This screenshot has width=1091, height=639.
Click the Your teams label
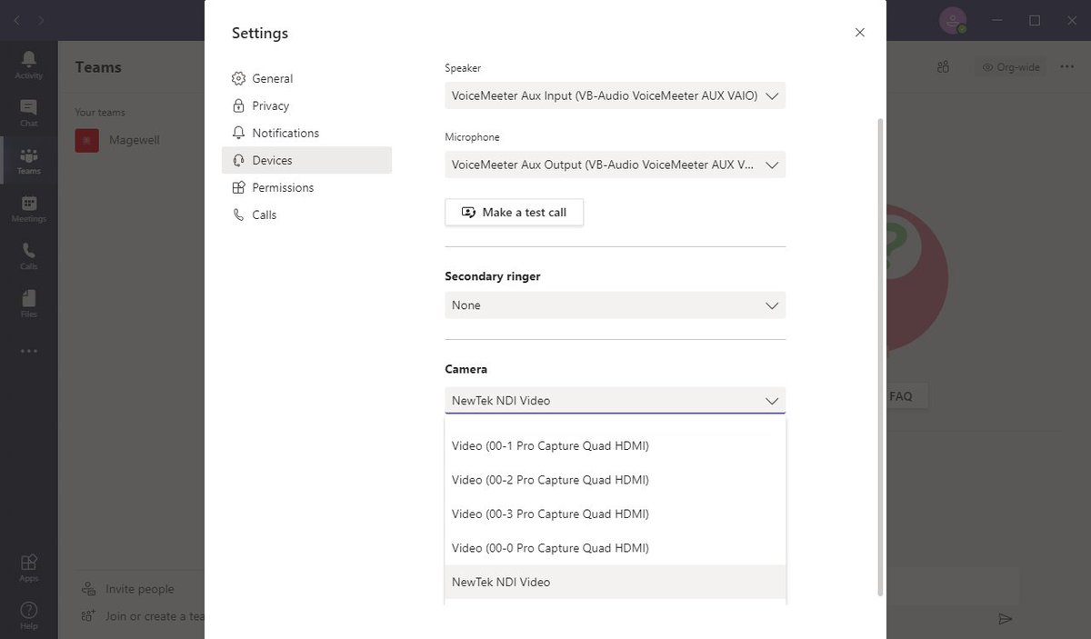(x=100, y=113)
